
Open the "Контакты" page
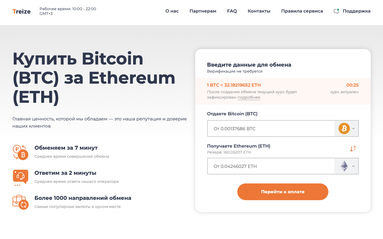tap(259, 11)
